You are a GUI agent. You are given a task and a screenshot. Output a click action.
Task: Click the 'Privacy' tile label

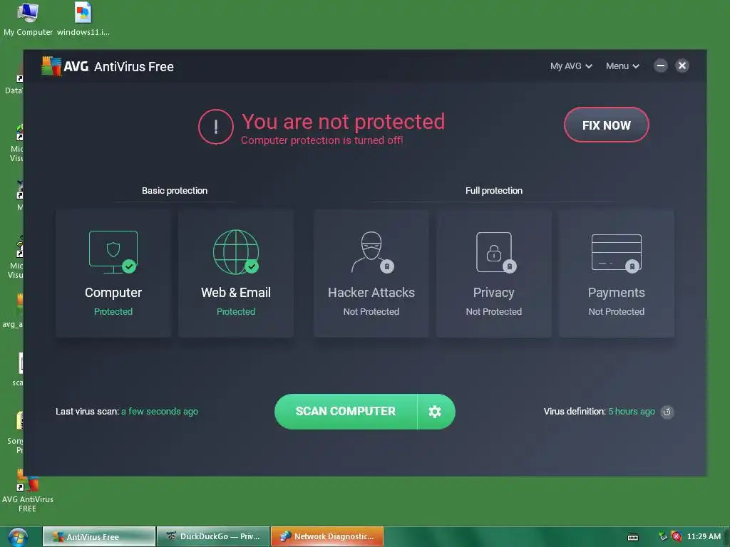point(493,293)
